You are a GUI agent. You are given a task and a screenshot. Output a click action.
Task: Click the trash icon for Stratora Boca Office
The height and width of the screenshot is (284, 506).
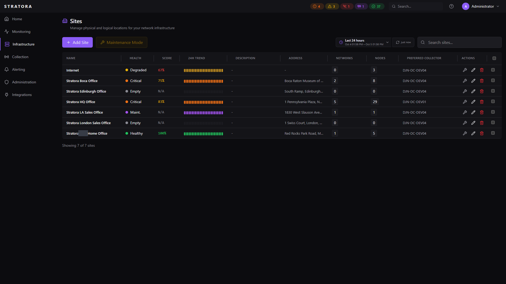[x=482, y=81]
